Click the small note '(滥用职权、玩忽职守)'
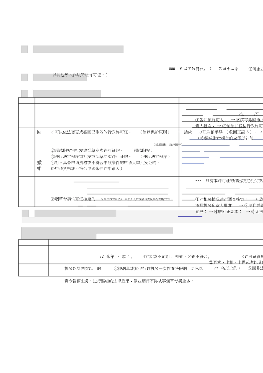 (168, 145)
